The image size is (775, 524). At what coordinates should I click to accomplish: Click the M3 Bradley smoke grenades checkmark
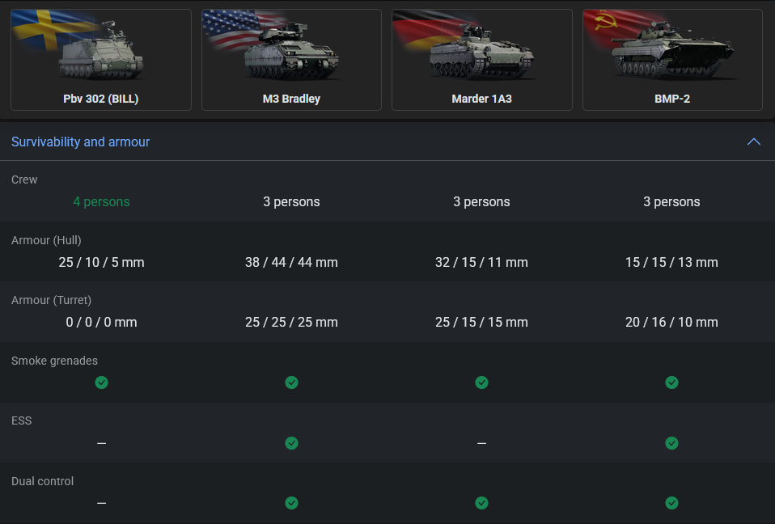pos(291,382)
